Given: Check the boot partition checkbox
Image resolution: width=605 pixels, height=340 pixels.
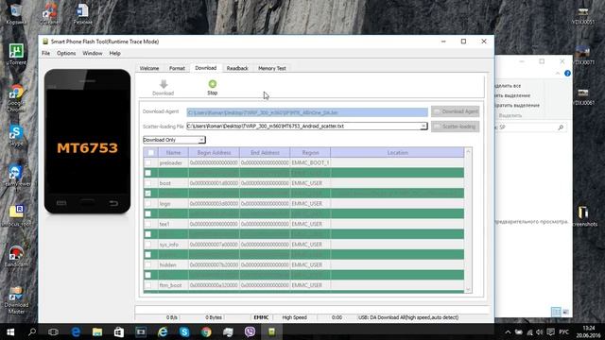Looking at the screenshot, I should [x=148, y=183].
